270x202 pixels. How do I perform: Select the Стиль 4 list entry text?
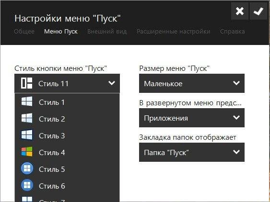coord(52,153)
